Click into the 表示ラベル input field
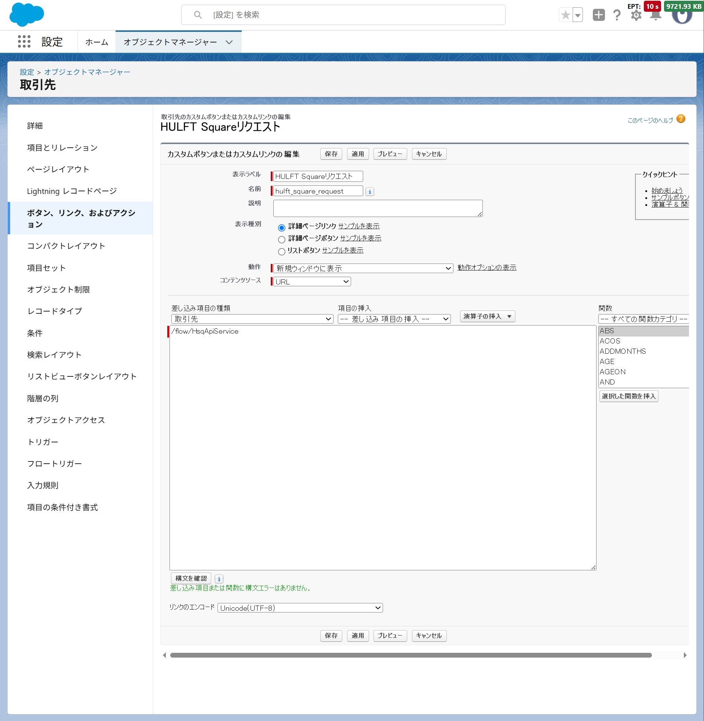 pos(318,176)
